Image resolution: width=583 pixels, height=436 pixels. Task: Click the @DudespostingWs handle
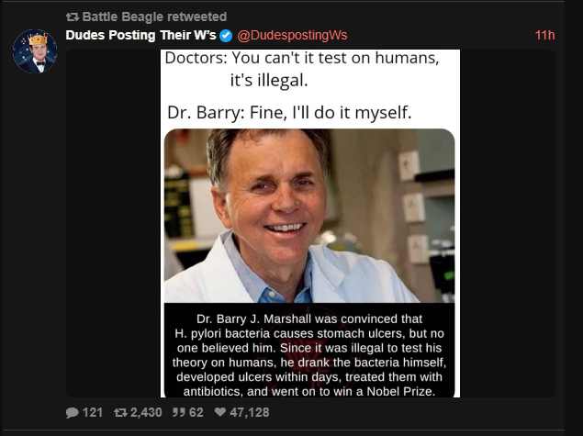pyautogui.click(x=292, y=35)
